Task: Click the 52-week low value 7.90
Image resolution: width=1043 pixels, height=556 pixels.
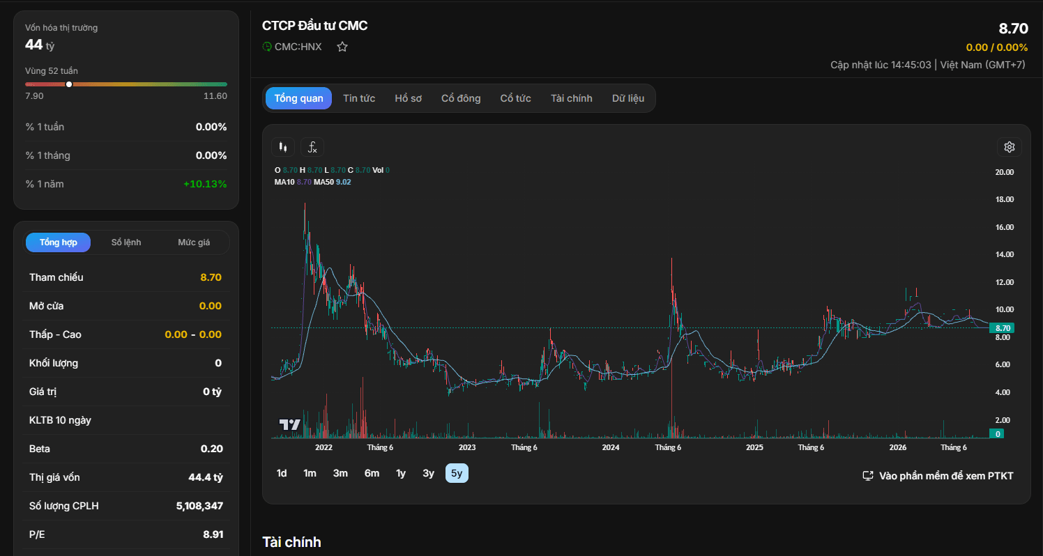Action: point(34,96)
